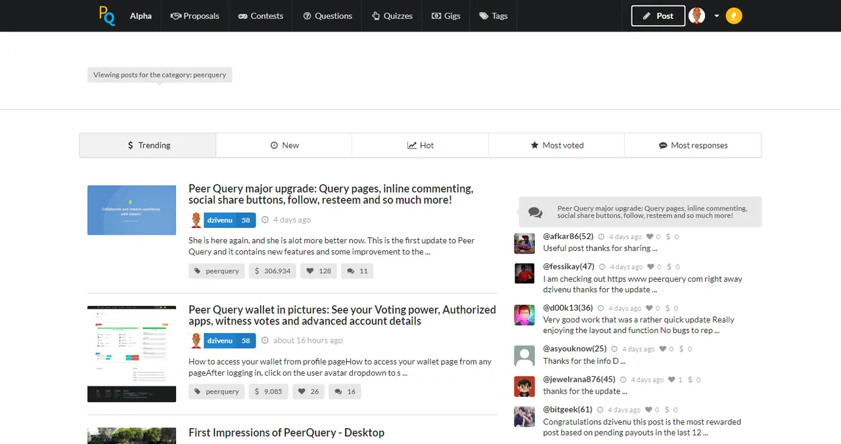
Task: Open commenter @d00k13(36) profile
Action: pos(568,307)
